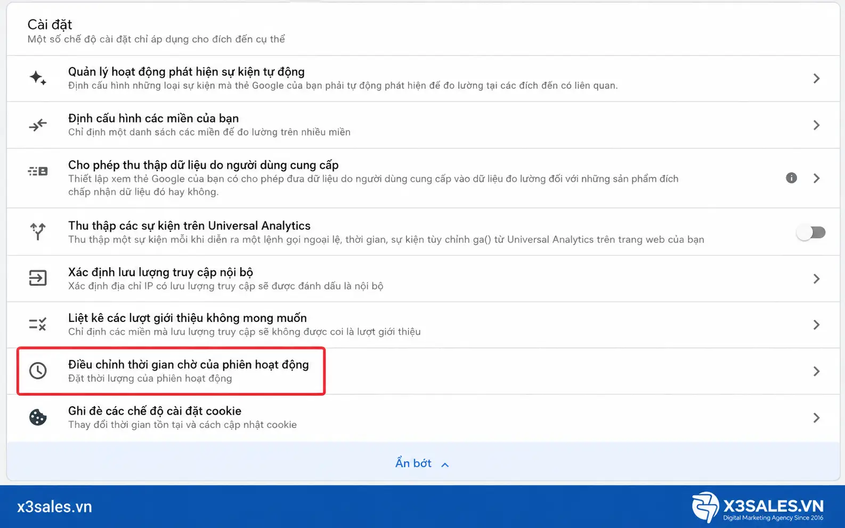
Task: Click the Universal Analytics events branch icon
Action: (x=38, y=232)
